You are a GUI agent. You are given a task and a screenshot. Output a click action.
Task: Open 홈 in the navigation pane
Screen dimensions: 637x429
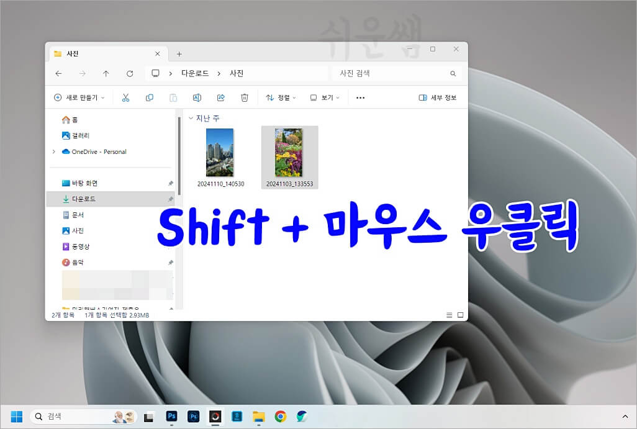pos(70,120)
